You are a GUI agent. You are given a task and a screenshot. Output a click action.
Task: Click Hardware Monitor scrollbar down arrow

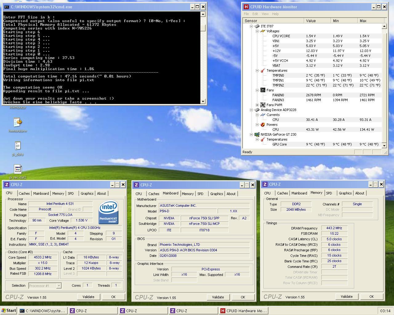coord(384,145)
